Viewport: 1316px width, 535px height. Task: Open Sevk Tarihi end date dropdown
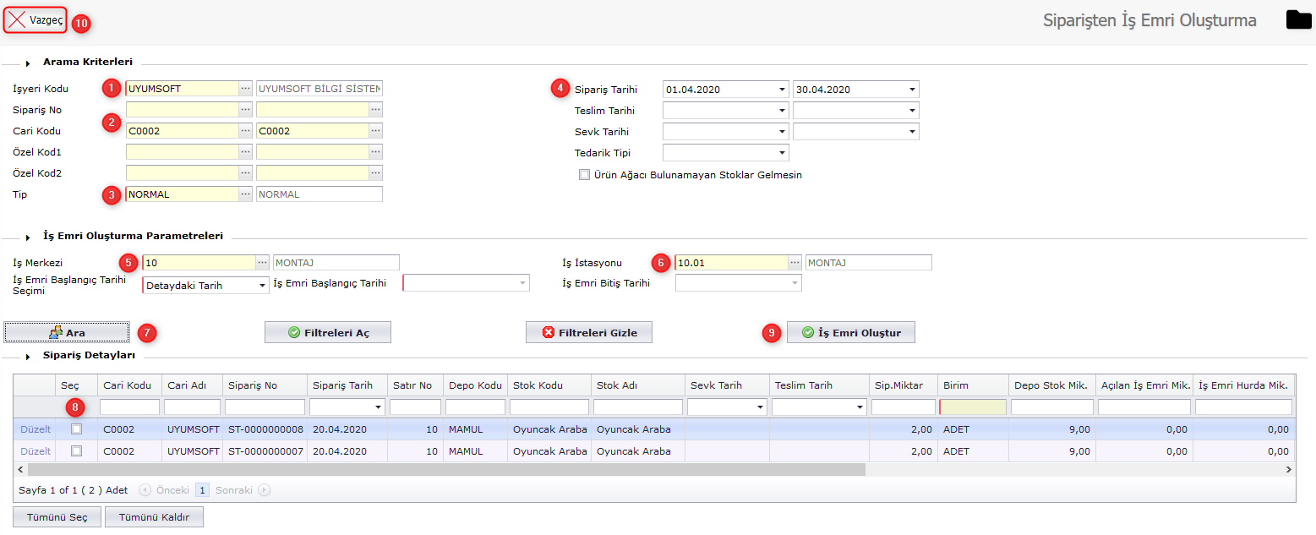coord(912,132)
